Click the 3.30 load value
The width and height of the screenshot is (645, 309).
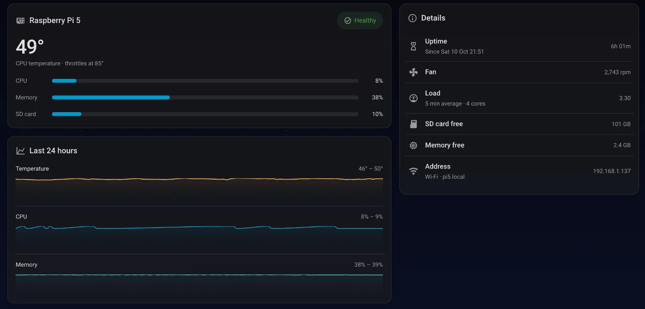coord(625,98)
